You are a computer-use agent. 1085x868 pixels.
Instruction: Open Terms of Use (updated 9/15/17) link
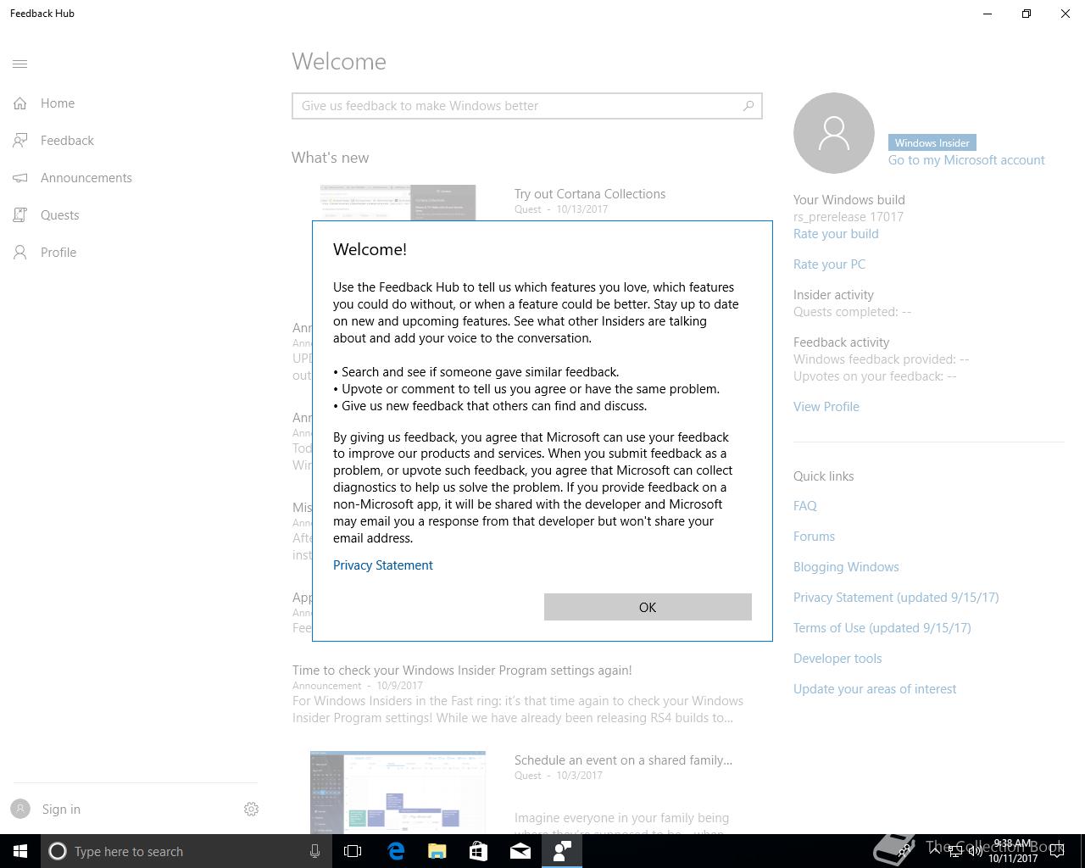882,628
